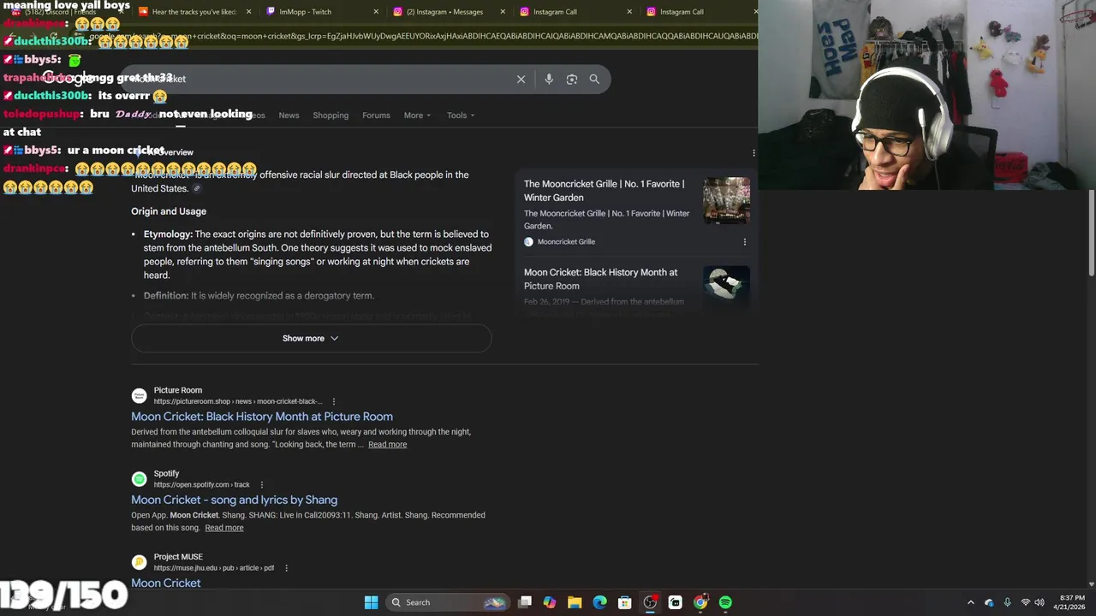The height and width of the screenshot is (616, 1096).
Task: Open the volume control in system tray
Action: [x=1039, y=602]
